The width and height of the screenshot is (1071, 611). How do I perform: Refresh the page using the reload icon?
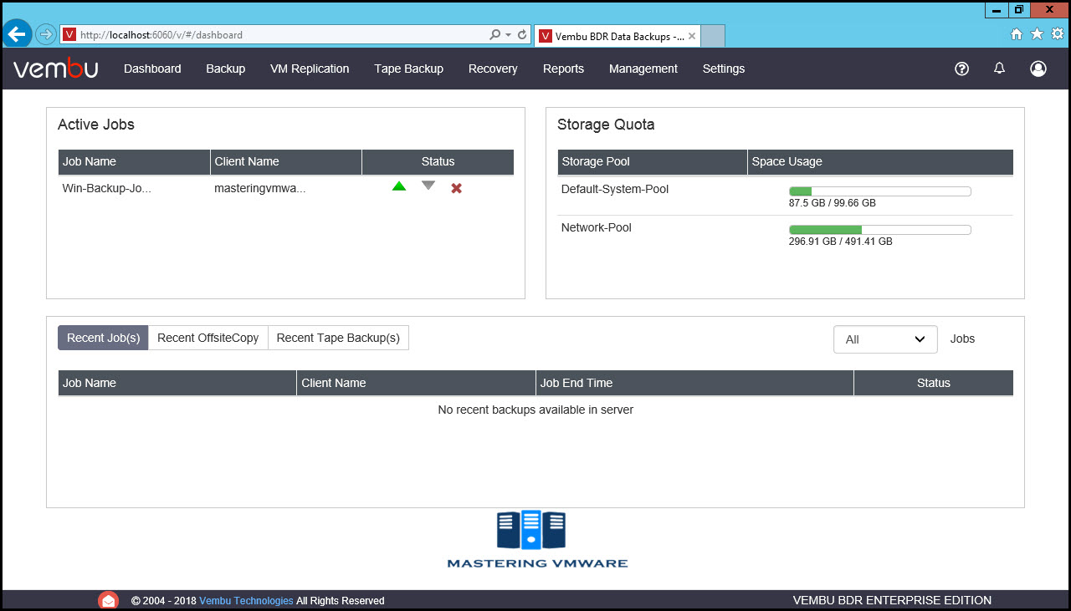click(522, 35)
